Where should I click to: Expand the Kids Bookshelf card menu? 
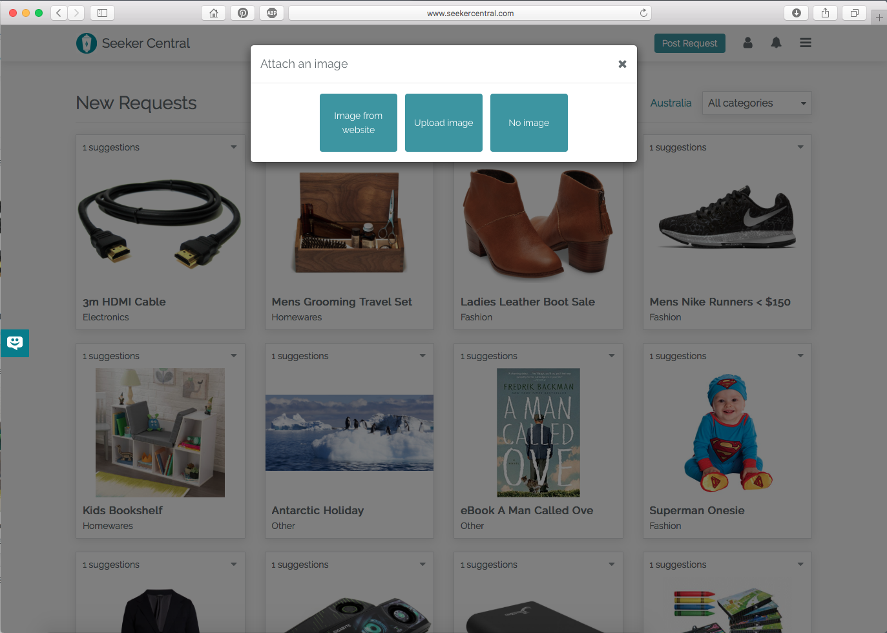point(234,356)
